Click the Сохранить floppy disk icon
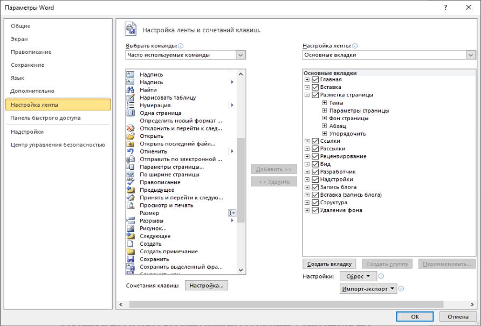This screenshot has height=326, width=481. click(130, 259)
